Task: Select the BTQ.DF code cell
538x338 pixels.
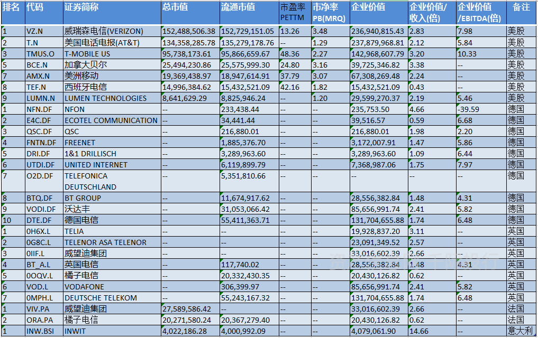Action: [x=44, y=198]
